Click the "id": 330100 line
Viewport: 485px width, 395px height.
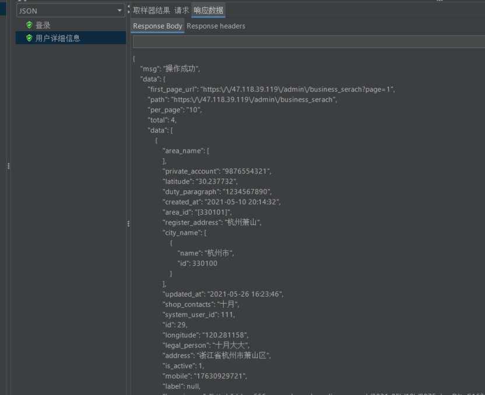point(198,263)
